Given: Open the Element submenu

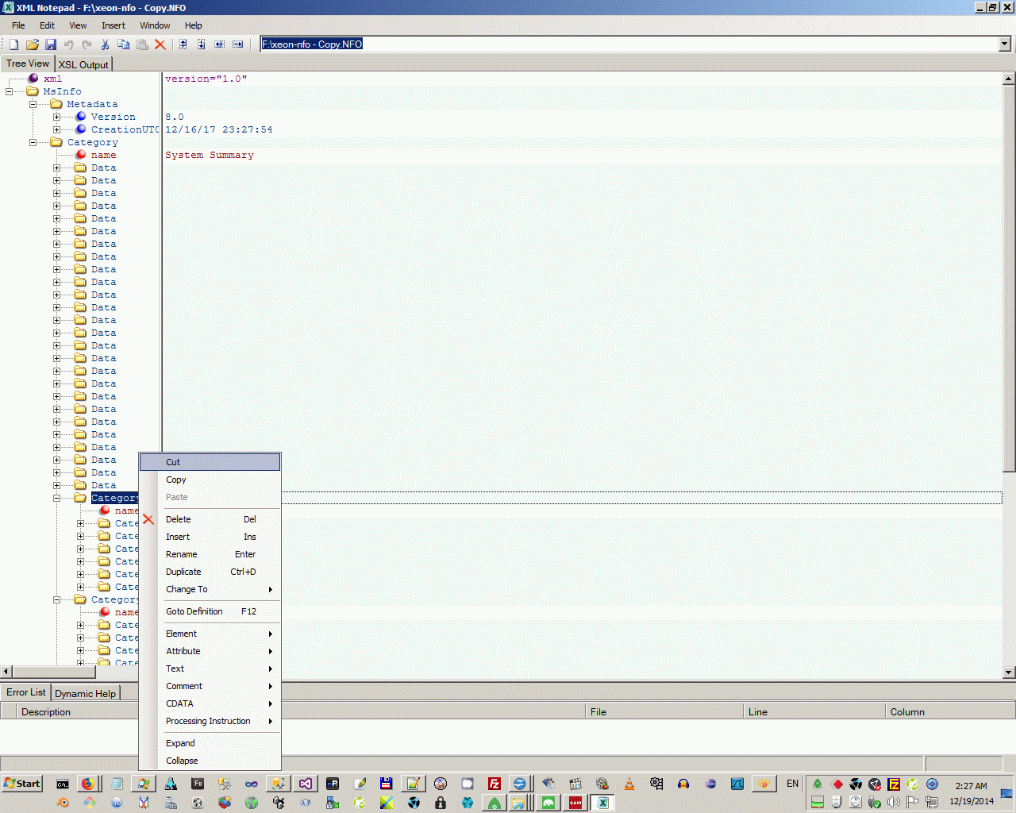Looking at the screenshot, I should tap(210, 634).
